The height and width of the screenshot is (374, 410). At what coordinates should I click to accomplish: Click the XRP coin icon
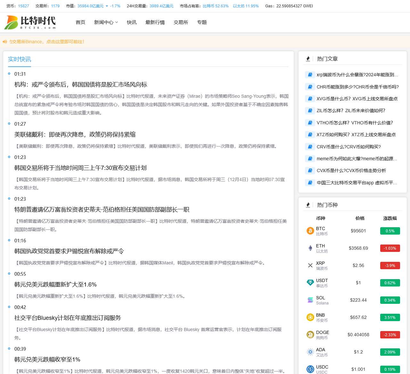click(x=310, y=265)
